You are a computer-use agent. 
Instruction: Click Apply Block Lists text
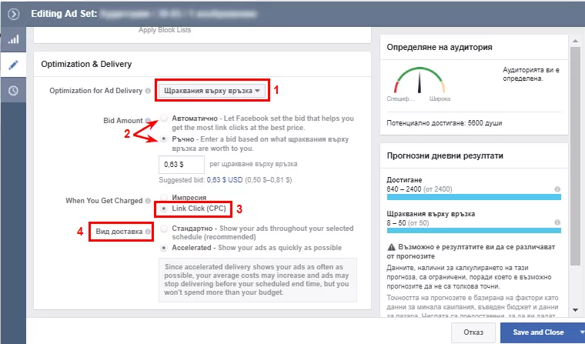(x=165, y=30)
